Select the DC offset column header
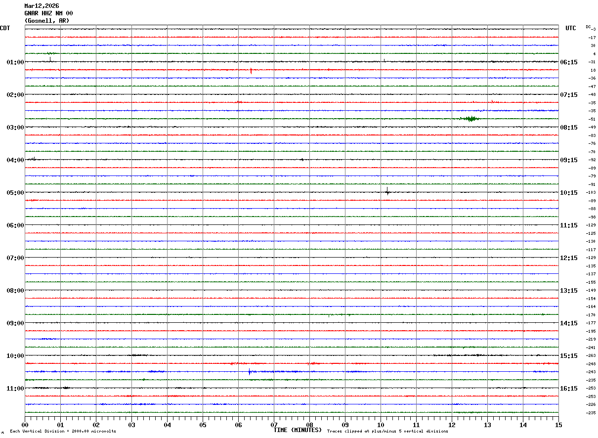 tap(588, 27)
